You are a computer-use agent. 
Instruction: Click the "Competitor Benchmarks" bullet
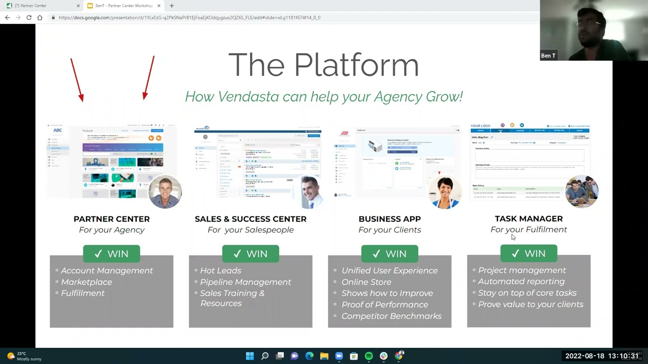pos(391,316)
